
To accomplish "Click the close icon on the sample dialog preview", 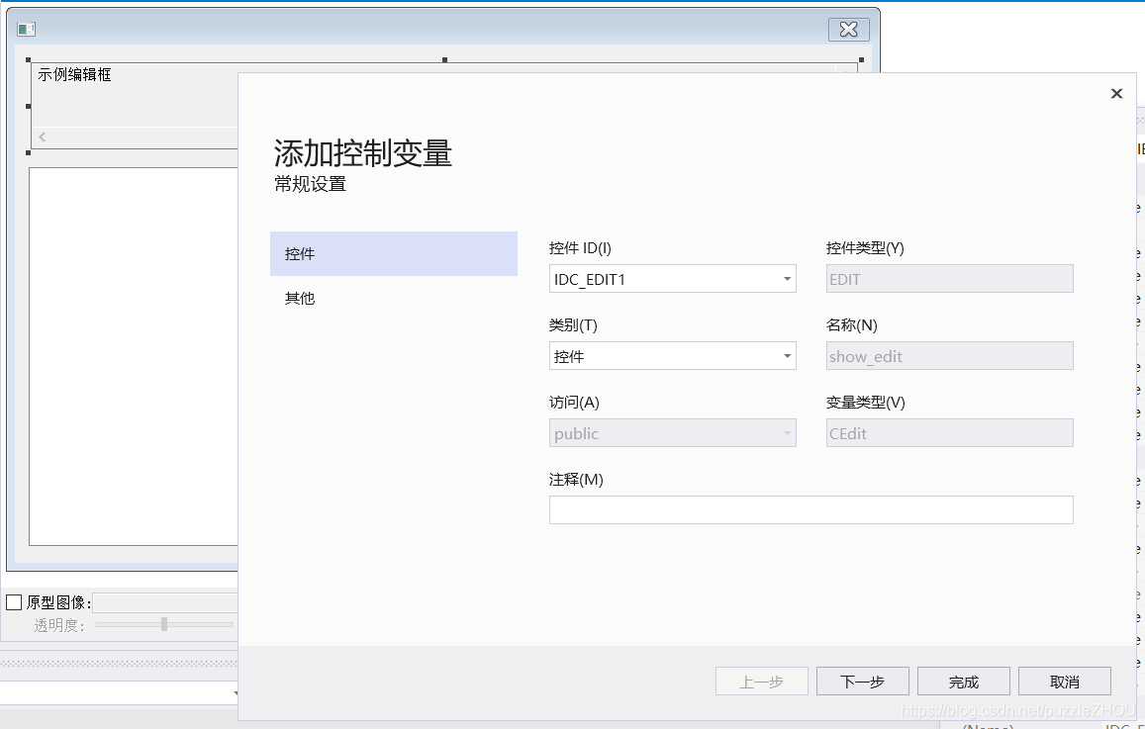I will tap(848, 30).
